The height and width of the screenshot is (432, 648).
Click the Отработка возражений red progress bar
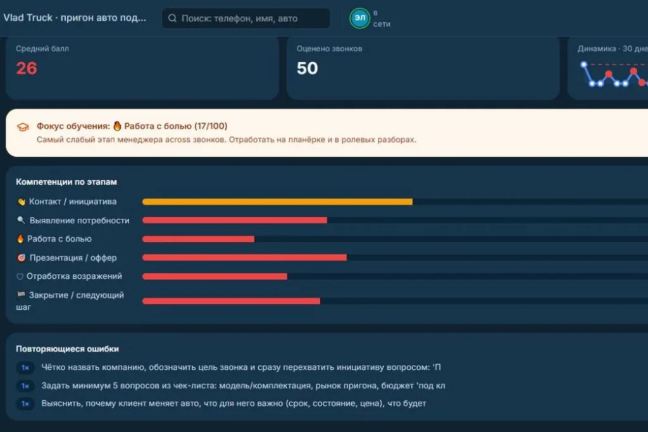click(x=215, y=276)
